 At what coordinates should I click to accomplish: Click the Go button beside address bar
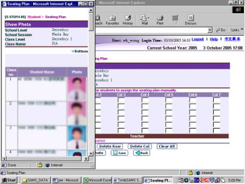point(220,30)
